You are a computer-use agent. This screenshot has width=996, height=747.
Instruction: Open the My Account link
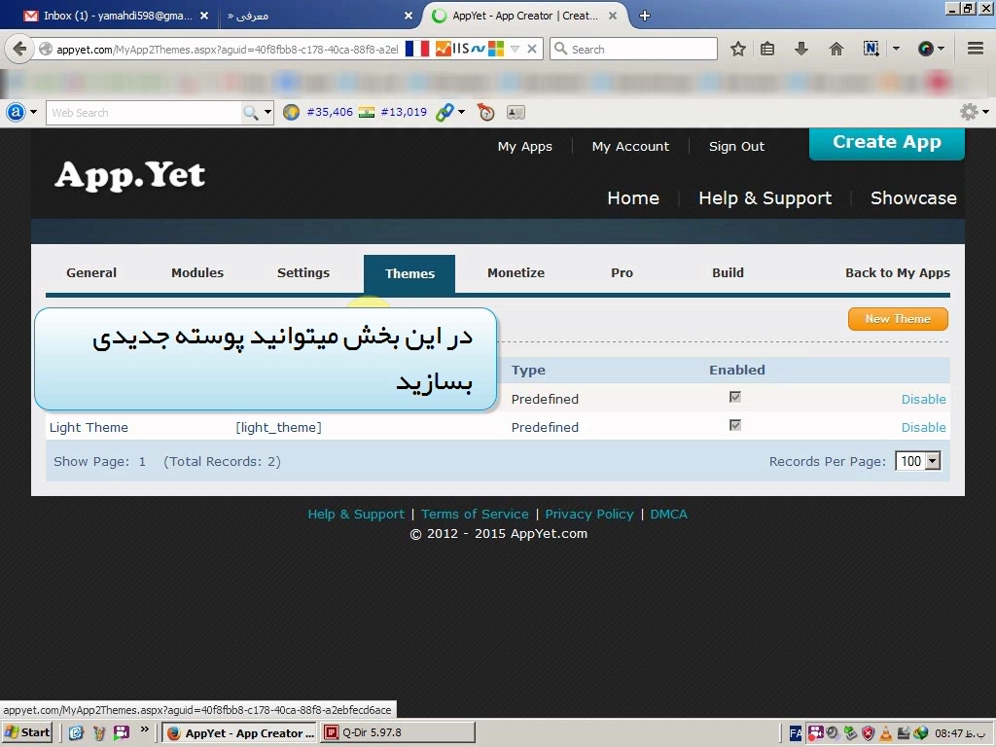pyautogui.click(x=630, y=146)
